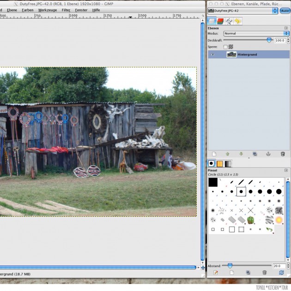Open the Fenster menu

coord(81,10)
